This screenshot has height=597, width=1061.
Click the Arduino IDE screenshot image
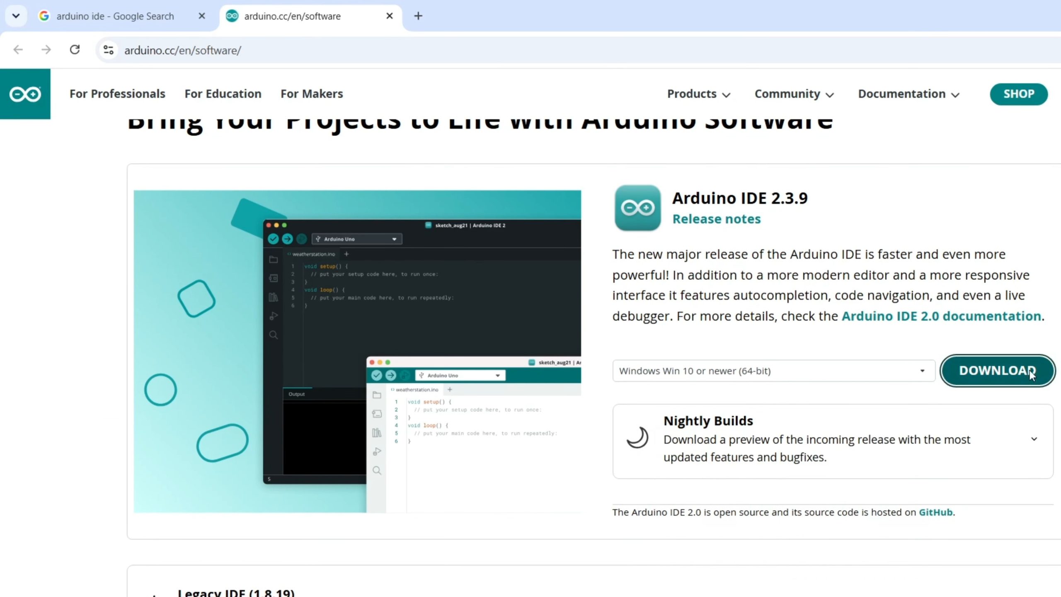pyautogui.click(x=357, y=352)
